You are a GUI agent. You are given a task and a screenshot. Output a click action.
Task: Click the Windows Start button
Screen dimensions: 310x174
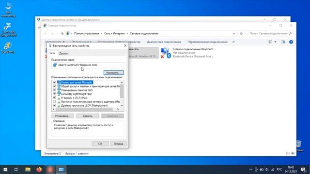pos(5,170)
